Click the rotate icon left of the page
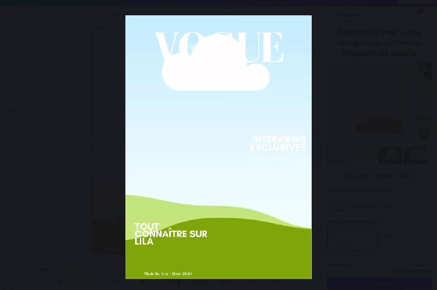Image resolution: width=437 pixels, height=290 pixels. coord(77,141)
